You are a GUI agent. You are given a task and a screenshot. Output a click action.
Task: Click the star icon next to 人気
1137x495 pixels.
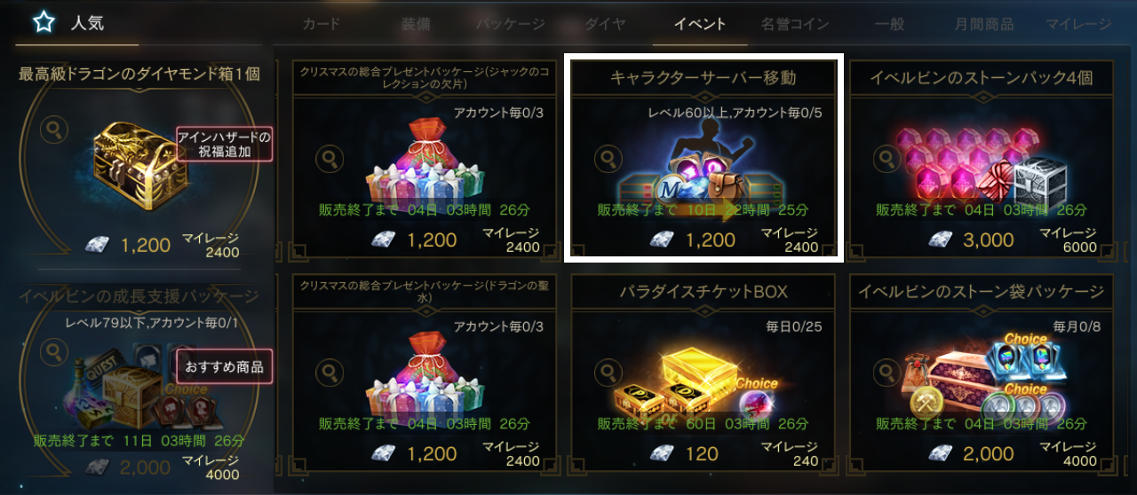pyautogui.click(x=43, y=23)
